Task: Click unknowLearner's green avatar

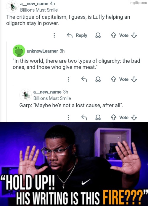Action: (x=19, y=51)
